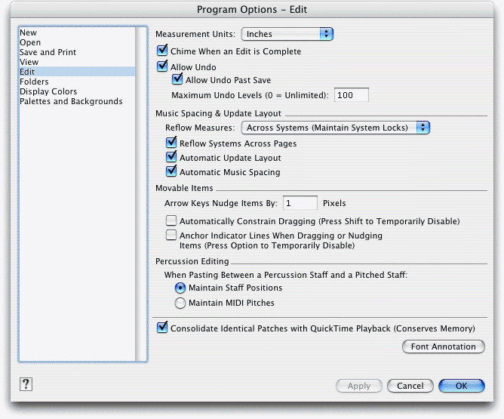This screenshot has height=419, width=504.
Task: Uncheck Chime When an Edit is Complete
Action: [162, 51]
